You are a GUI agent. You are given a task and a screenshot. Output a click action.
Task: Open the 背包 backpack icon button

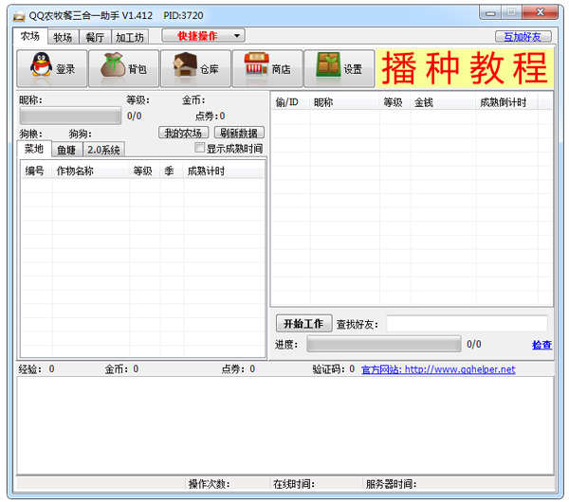[124, 68]
